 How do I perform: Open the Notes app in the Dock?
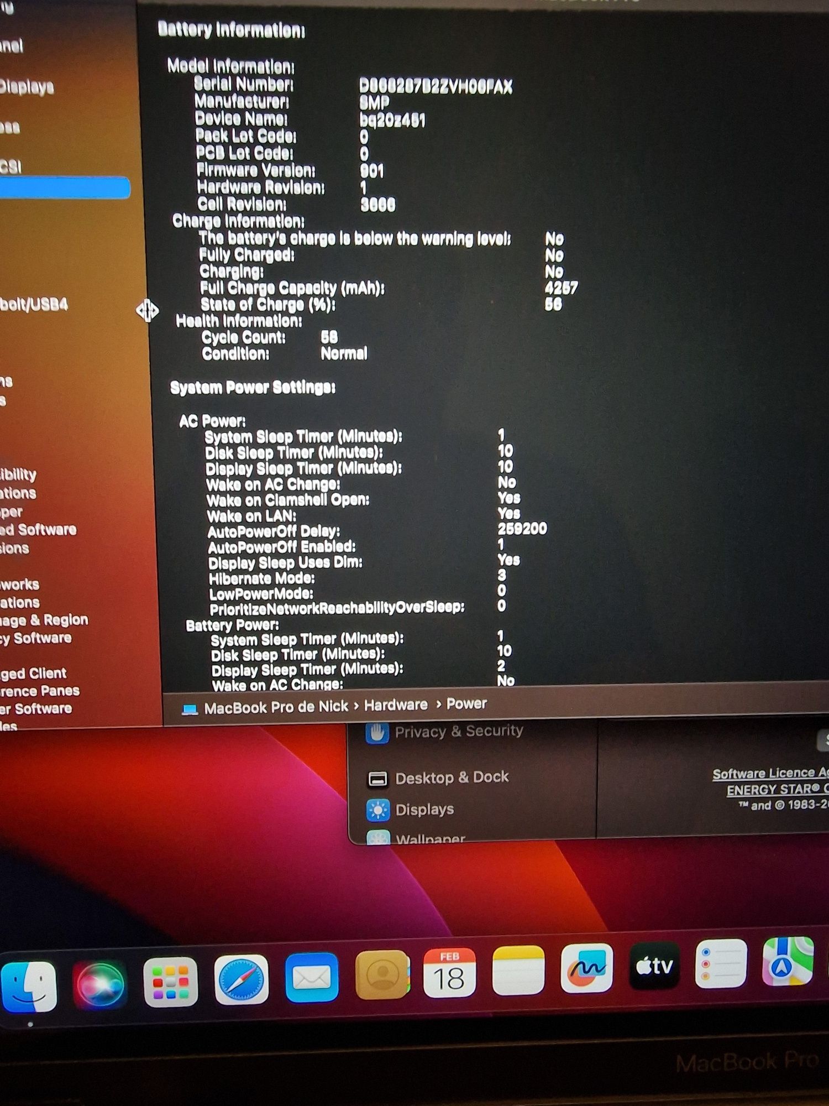pyautogui.click(x=518, y=971)
